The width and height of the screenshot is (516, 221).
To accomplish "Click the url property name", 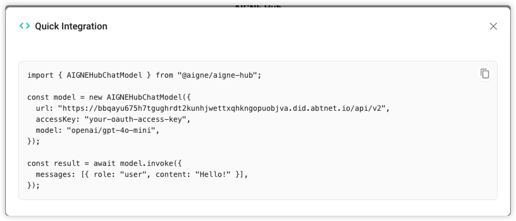I will click(45, 108).
